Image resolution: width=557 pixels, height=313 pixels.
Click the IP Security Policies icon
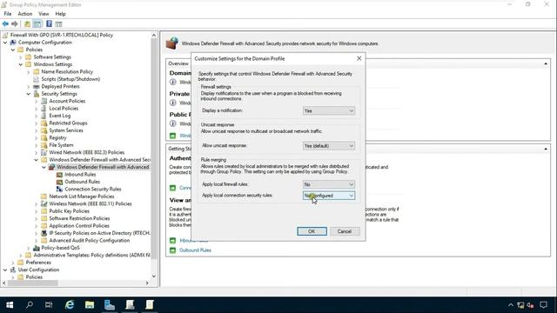pyautogui.click(x=44, y=233)
